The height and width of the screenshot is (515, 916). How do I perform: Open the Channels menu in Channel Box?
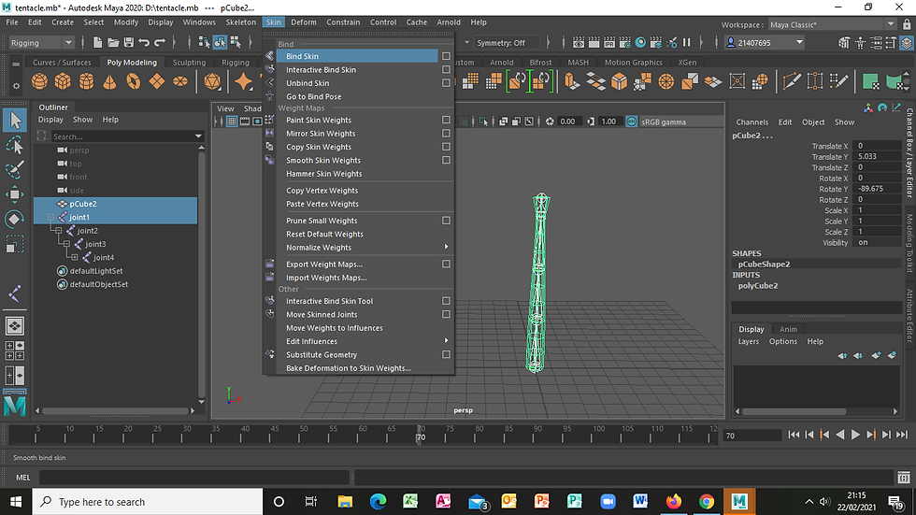pos(751,122)
